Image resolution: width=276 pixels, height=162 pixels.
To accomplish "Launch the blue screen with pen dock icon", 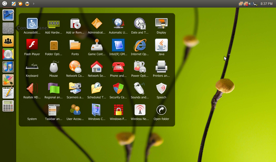I will click(x=8, y=15).
